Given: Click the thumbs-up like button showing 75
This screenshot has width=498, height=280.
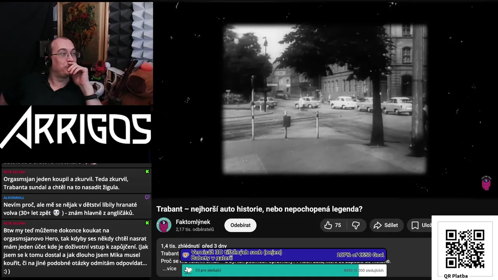Looking at the screenshot, I should click(333, 225).
